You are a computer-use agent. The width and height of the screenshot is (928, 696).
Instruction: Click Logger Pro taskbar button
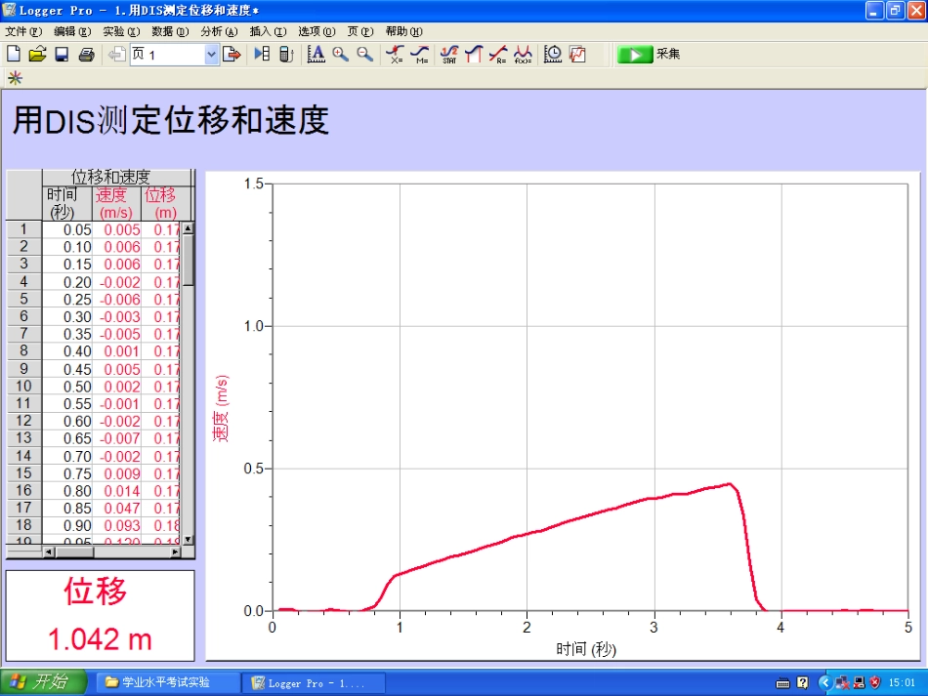[314, 683]
